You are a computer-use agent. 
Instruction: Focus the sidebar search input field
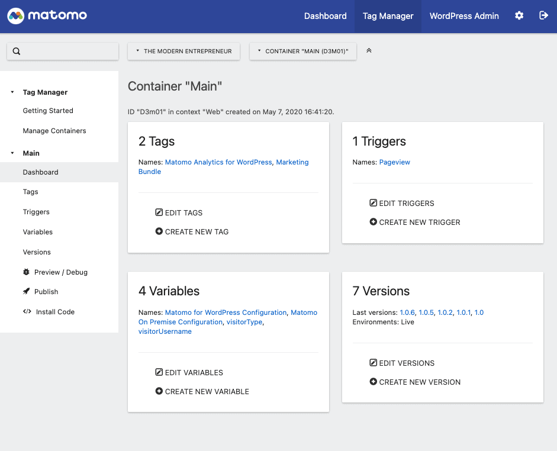63,51
